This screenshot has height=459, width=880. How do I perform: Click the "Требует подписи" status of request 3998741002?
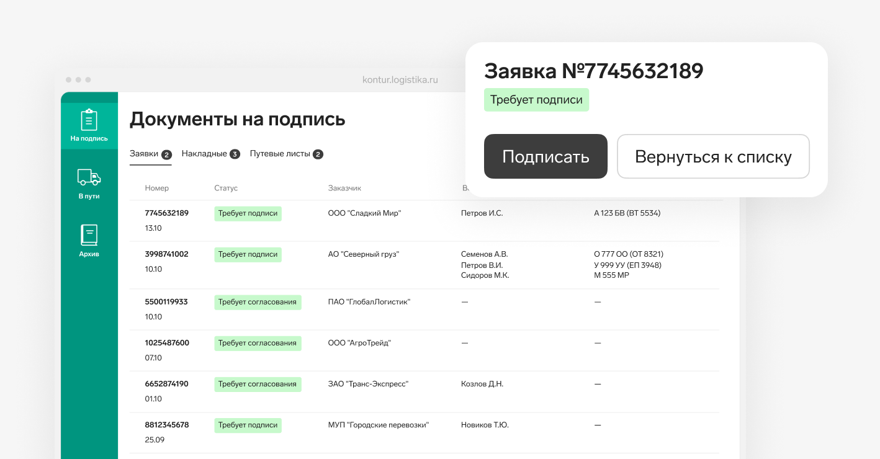click(248, 254)
